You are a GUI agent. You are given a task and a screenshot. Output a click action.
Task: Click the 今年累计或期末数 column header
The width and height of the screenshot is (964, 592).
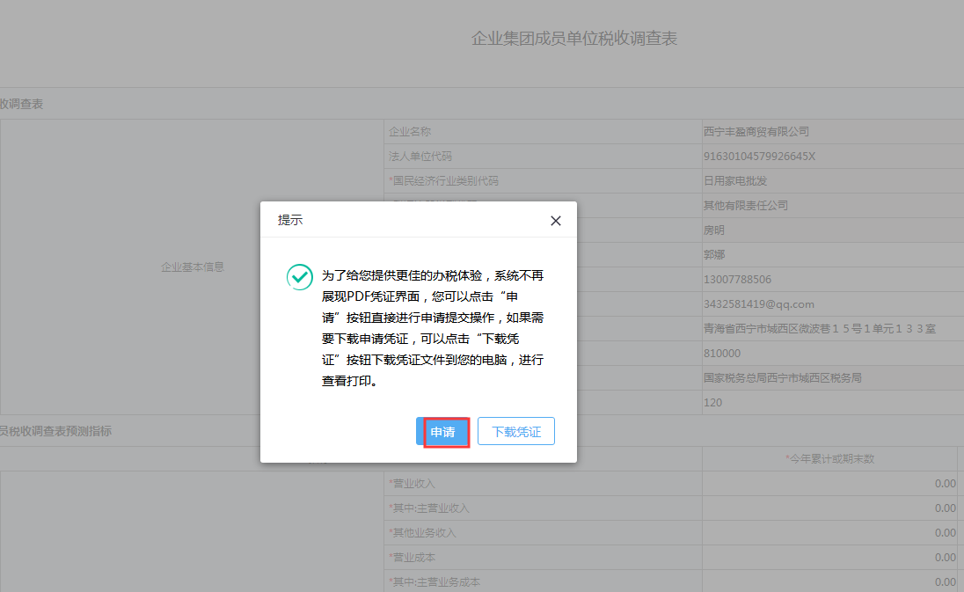830,458
